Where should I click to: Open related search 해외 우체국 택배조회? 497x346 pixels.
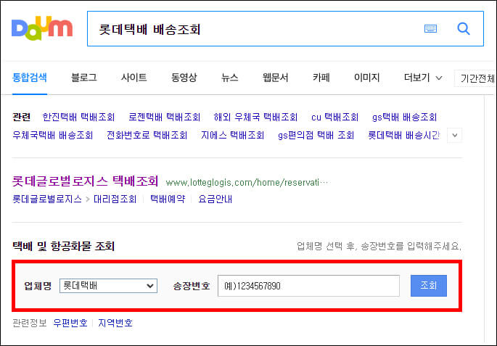point(255,118)
